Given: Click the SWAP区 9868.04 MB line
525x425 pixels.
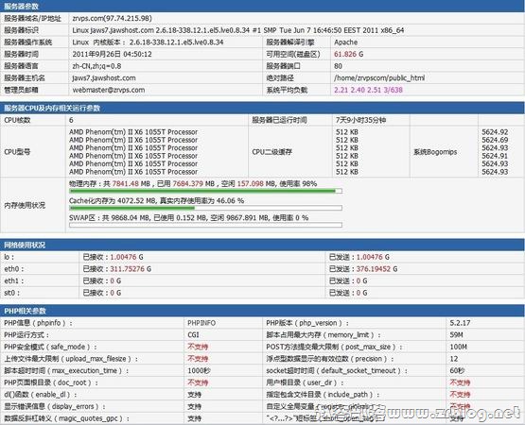Looking at the screenshot, I should 188,217.
